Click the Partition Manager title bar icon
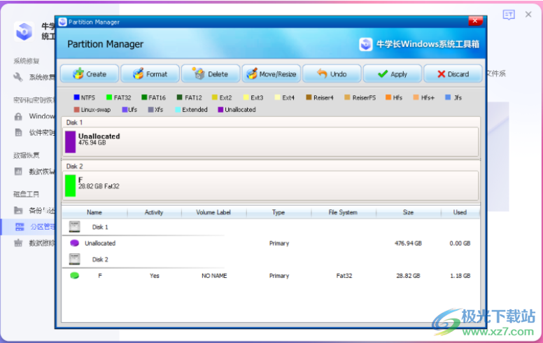Screen dimensions: 543x343 coord(63,22)
